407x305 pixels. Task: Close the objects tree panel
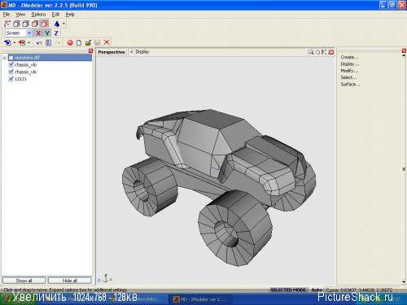(90, 51)
